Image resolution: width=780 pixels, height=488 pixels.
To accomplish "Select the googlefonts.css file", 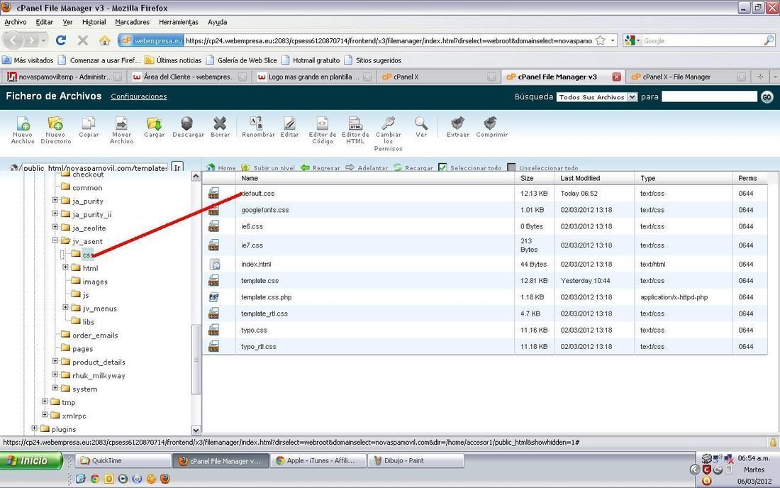I will click(265, 210).
